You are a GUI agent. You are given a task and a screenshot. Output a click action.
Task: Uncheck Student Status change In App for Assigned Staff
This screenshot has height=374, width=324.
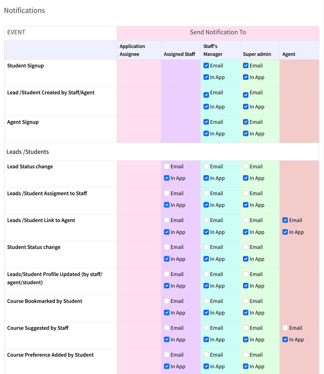pos(167,259)
